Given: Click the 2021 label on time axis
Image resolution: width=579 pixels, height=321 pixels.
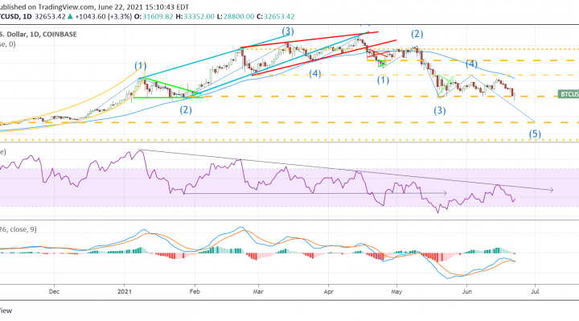Looking at the screenshot, I should (x=125, y=291).
